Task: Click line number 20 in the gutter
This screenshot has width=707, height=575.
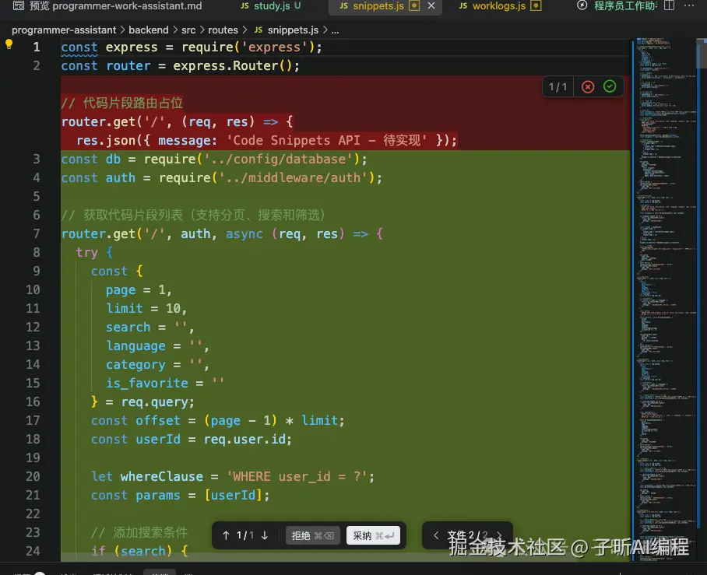Action: pyautogui.click(x=33, y=476)
